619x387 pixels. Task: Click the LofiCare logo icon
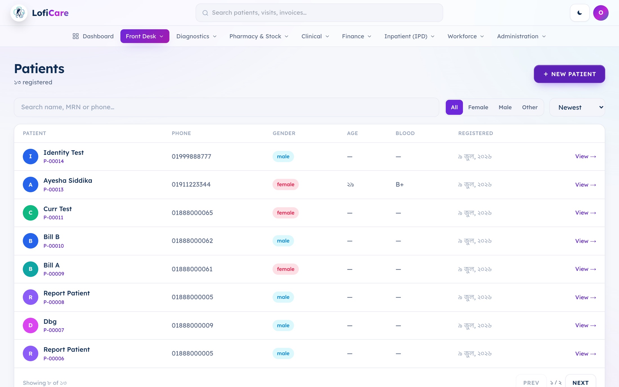(19, 13)
